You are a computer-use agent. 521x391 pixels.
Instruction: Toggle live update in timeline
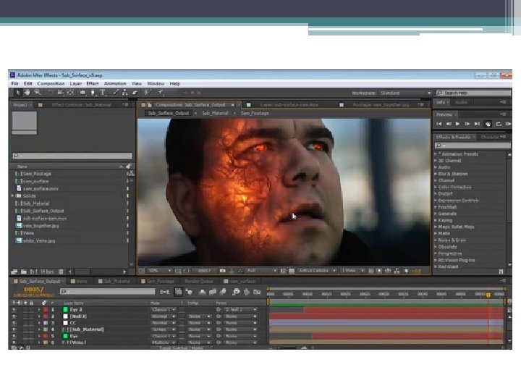(179, 292)
